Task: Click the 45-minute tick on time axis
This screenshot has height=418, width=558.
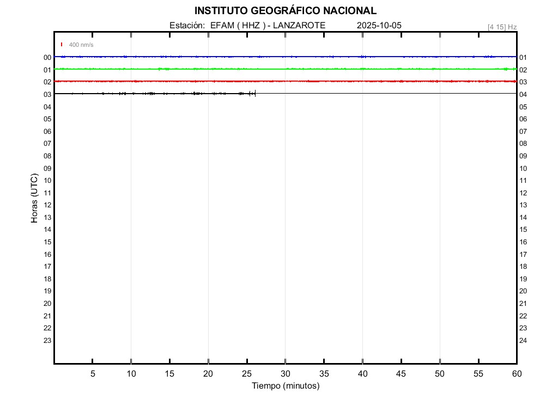Action: tap(401, 373)
